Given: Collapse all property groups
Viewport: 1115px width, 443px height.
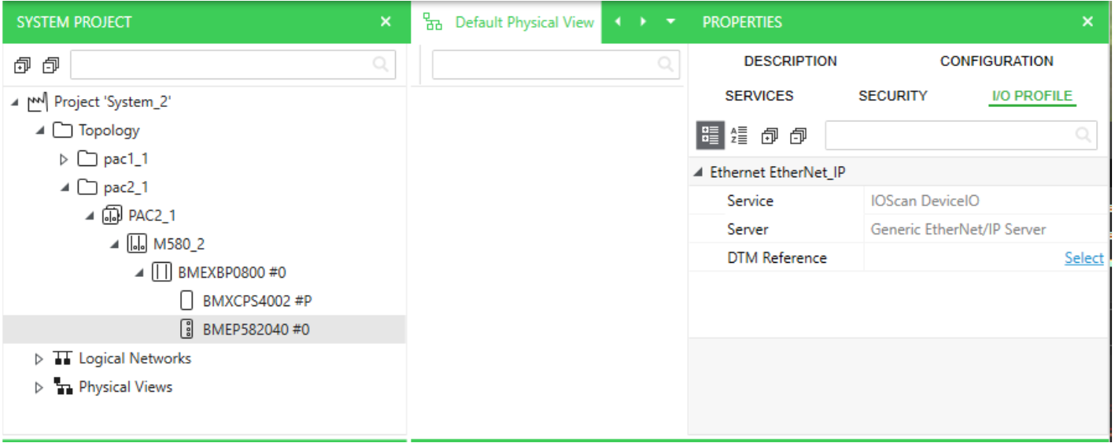Looking at the screenshot, I should [x=798, y=136].
